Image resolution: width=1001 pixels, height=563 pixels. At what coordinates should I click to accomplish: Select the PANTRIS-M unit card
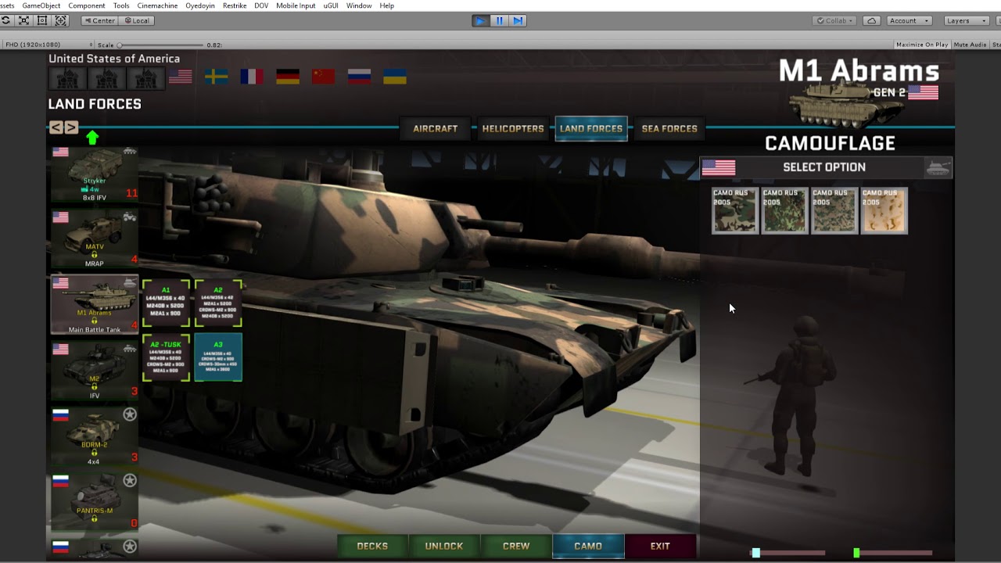[x=95, y=502]
